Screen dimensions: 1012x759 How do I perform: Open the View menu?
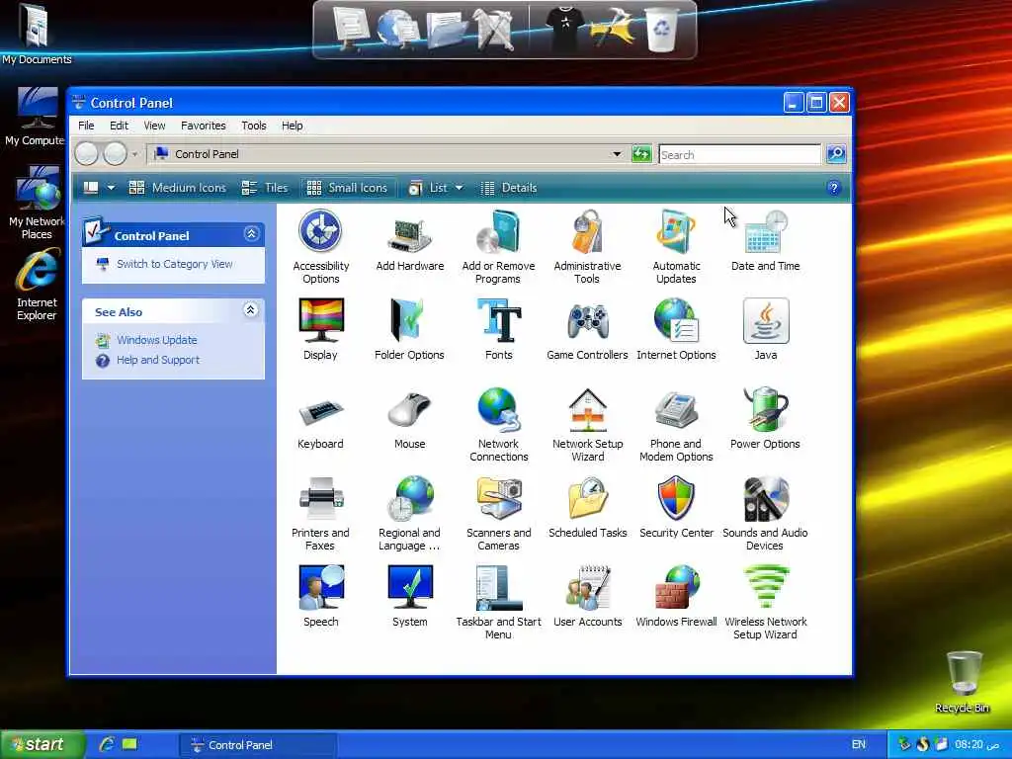[x=154, y=126]
